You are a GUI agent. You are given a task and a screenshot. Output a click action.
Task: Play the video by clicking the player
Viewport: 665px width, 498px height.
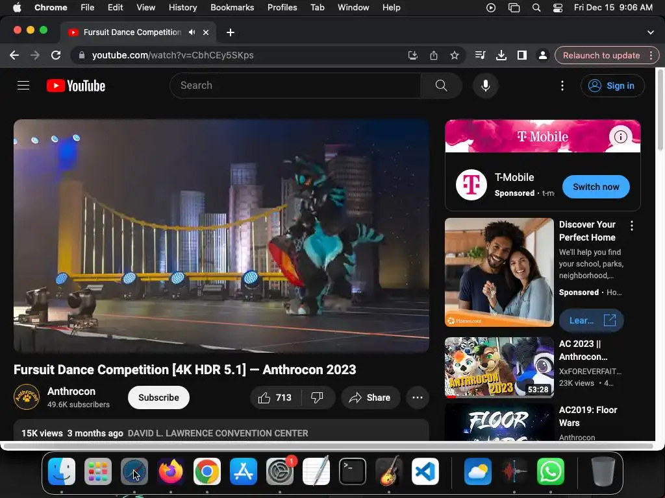click(x=221, y=236)
